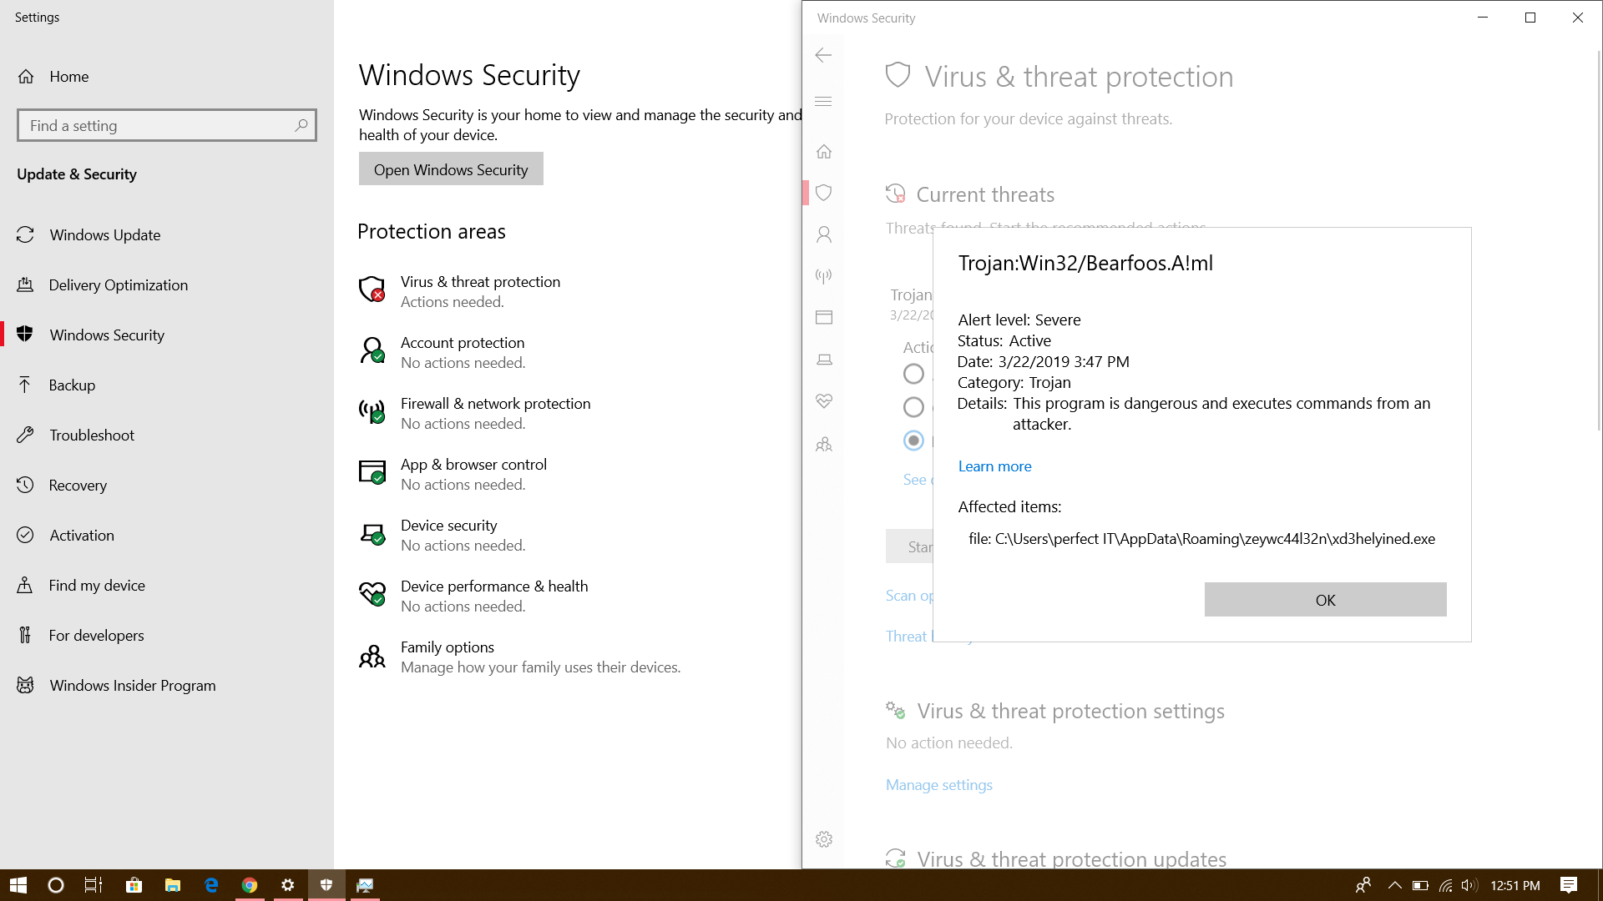
Task: Select shield icon in Windows Security sidebar
Action: (824, 193)
